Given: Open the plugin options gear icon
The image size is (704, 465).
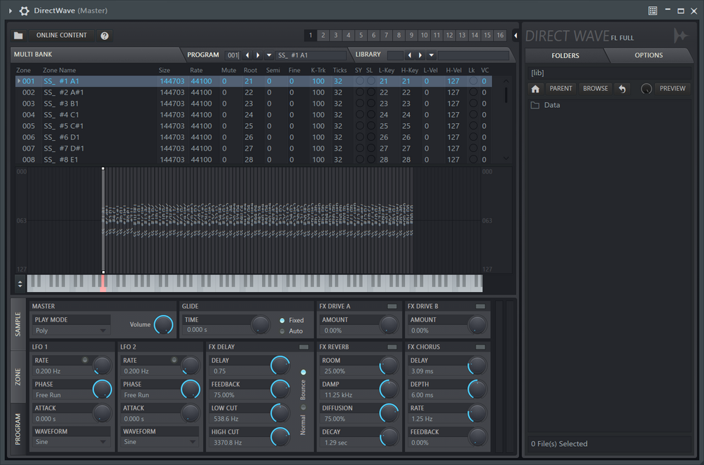Looking at the screenshot, I should (25, 11).
